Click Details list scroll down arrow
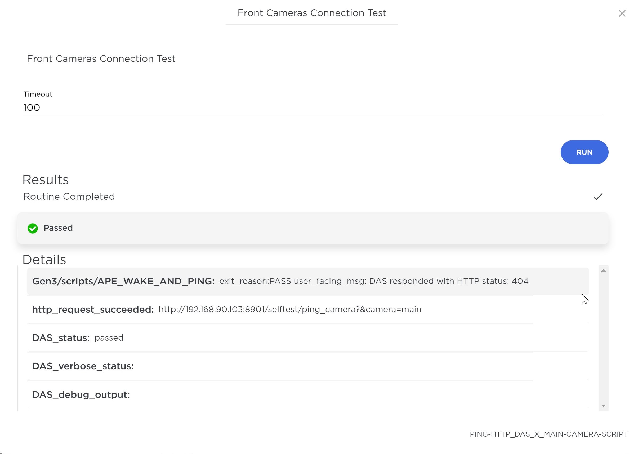 tap(603, 406)
